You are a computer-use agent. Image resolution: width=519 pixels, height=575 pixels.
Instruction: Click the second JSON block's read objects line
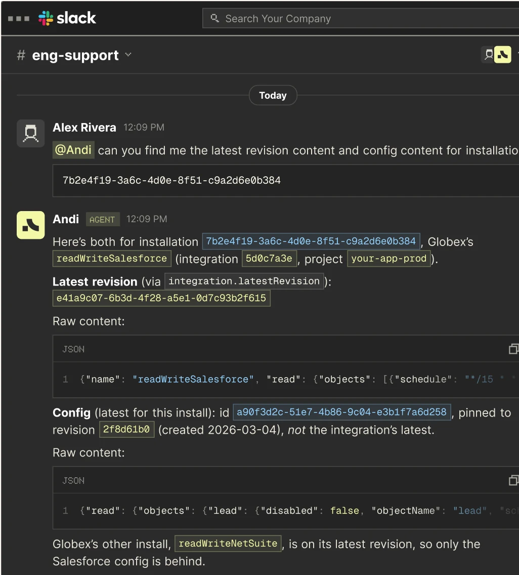coord(286,511)
